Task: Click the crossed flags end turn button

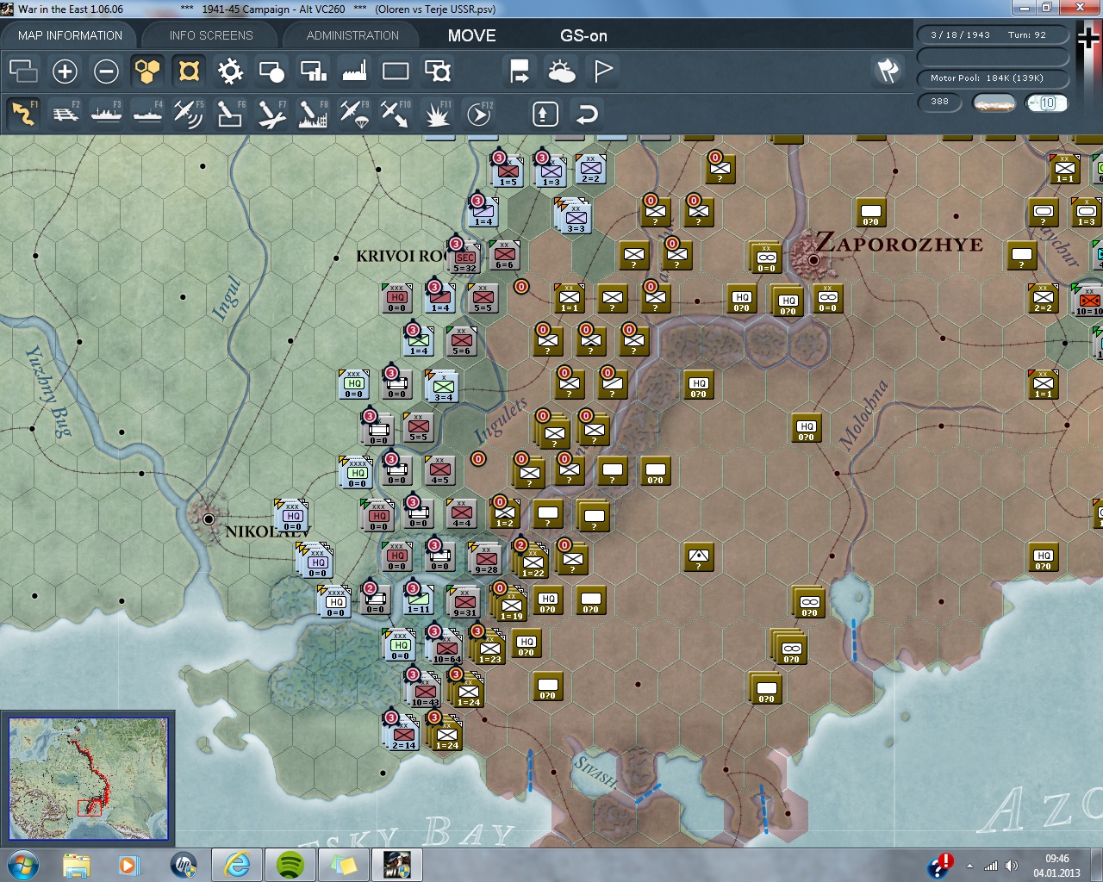Action: click(x=888, y=71)
